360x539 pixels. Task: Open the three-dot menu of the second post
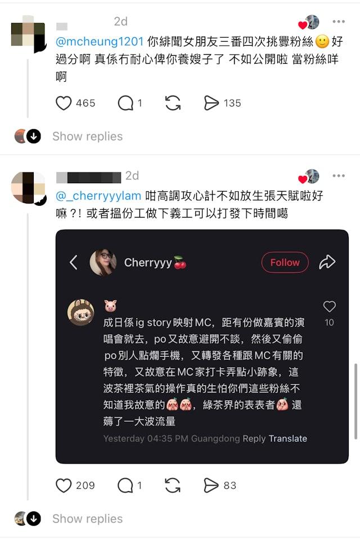339,176
